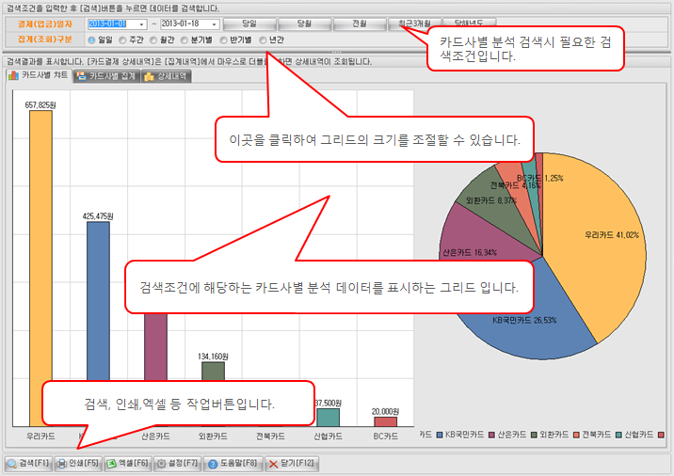The height and width of the screenshot is (476, 674).
Task: Click the 검색[F1] search button
Action: click(x=28, y=464)
